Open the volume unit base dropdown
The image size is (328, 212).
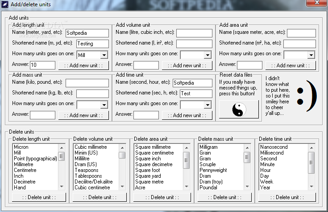click(208, 55)
